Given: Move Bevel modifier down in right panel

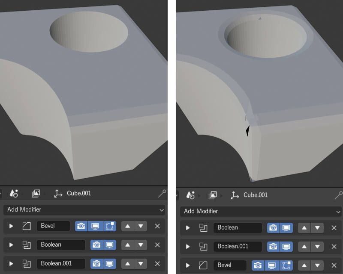Looking at the screenshot, I should (317, 265).
